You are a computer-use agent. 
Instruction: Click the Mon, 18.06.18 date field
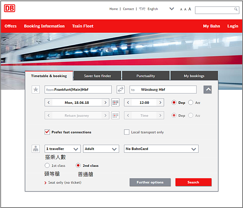77,103
